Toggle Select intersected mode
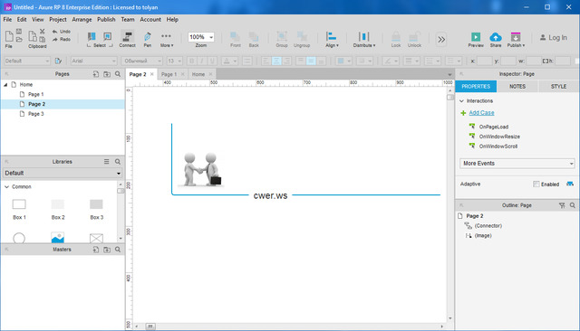The width and height of the screenshot is (580, 331). (x=91, y=36)
